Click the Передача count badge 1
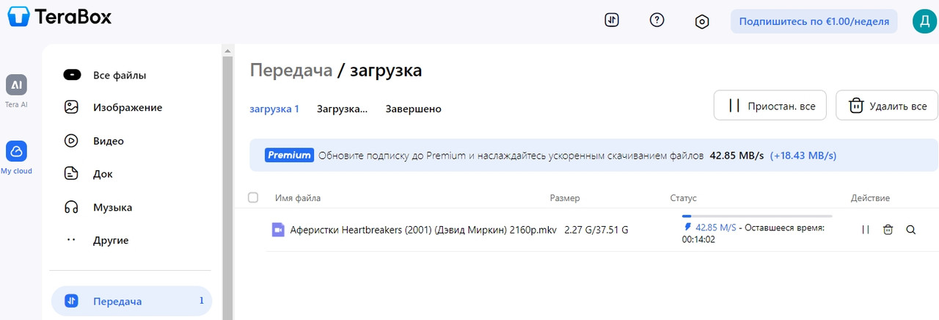 (x=201, y=301)
